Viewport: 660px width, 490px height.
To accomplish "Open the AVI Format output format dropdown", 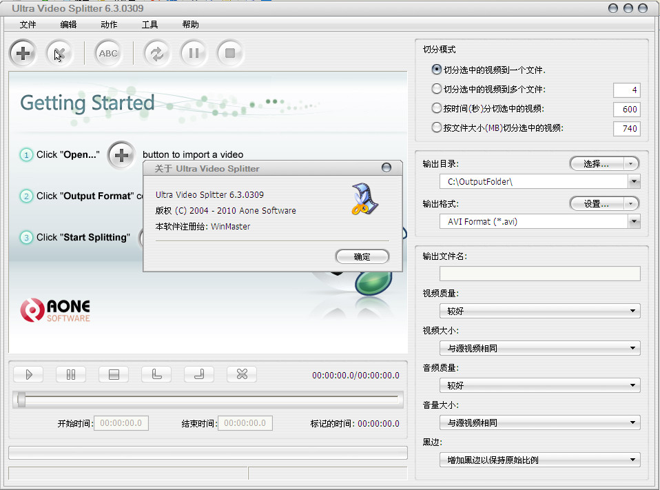I will tap(634, 221).
